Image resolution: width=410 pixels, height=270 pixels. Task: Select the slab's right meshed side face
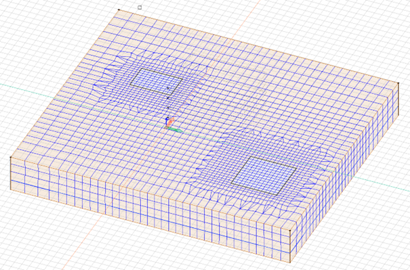(344, 173)
